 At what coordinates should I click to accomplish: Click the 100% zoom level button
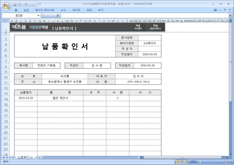tap(193, 162)
